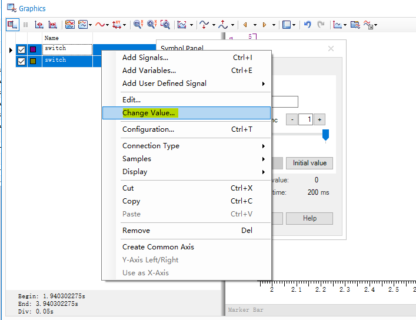Choose Add Signals... from context menu
The height and width of the screenshot is (320, 416).
[187, 57]
